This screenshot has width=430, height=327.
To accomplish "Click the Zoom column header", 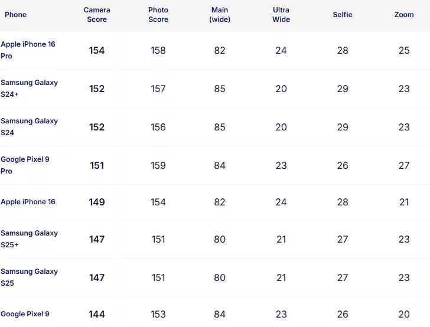I will (404, 15).
